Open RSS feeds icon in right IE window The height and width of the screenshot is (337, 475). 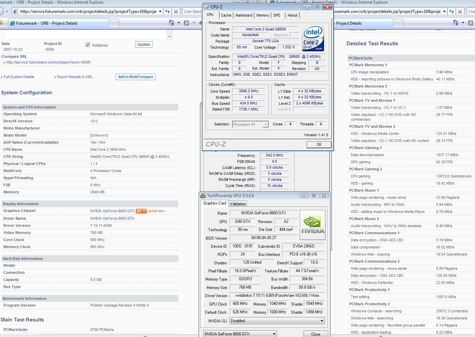coord(471,23)
